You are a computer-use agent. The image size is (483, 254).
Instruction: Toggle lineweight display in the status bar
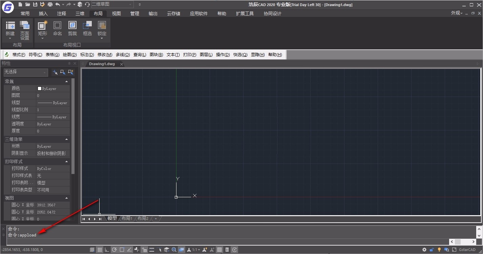point(152,250)
